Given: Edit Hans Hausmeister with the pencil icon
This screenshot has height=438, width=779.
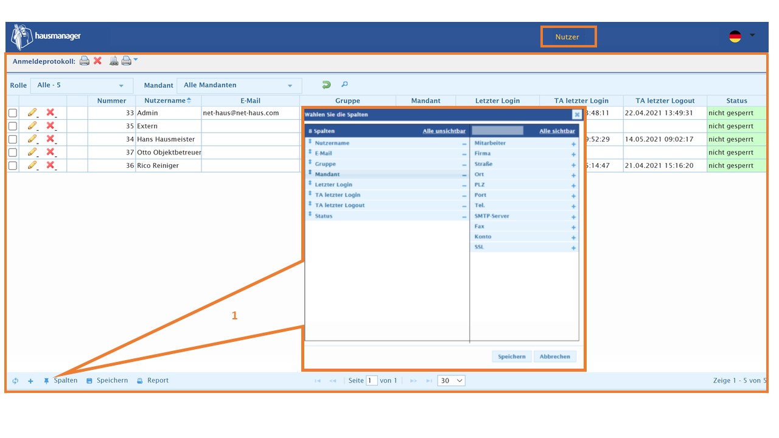Looking at the screenshot, I should point(32,139).
